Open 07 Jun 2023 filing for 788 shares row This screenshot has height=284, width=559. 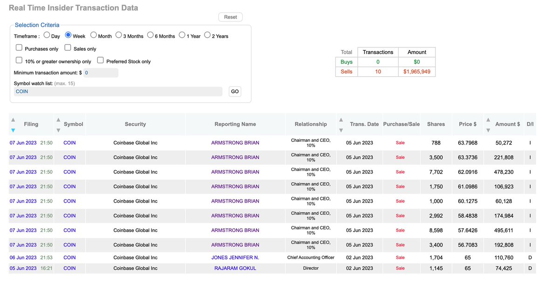tap(23, 143)
